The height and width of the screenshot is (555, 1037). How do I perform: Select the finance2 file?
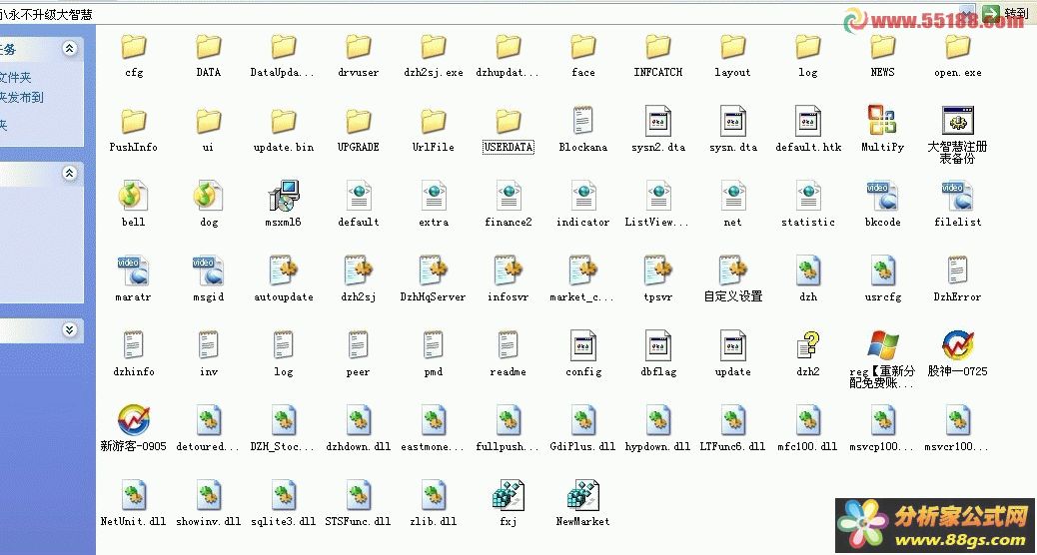508,206
